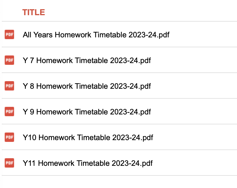The image size is (237, 188).
Task: Click the PDF icon beside Y10 timetable
Action: point(9,137)
